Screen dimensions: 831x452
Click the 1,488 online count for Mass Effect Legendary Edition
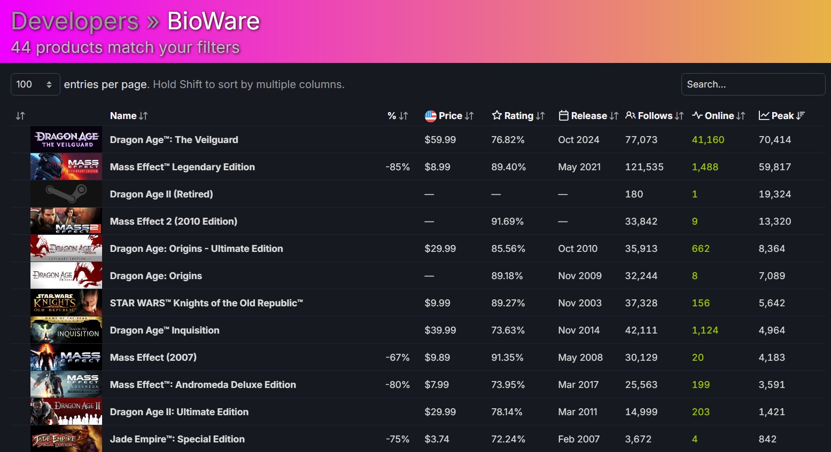704,166
